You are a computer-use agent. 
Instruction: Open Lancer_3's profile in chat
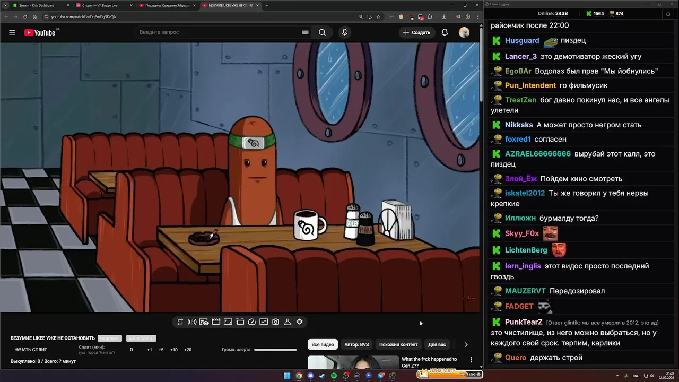[x=521, y=56]
